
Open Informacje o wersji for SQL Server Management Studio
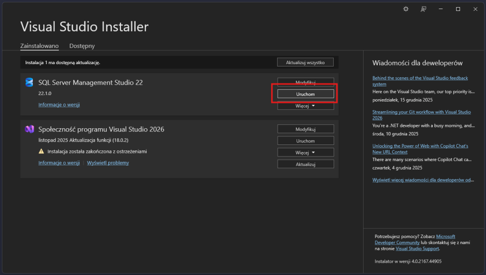pyautogui.click(x=59, y=104)
